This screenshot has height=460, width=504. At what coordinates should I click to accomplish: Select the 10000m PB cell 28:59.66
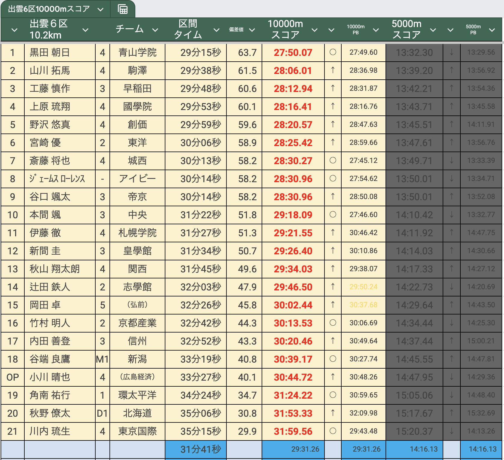coord(364,143)
